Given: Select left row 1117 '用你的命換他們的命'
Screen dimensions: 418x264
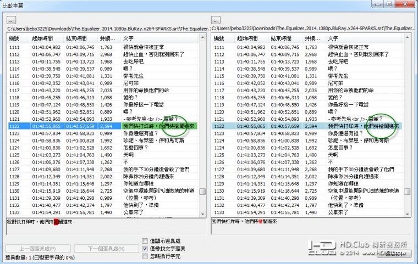Looking at the screenshot, I should [103, 90].
